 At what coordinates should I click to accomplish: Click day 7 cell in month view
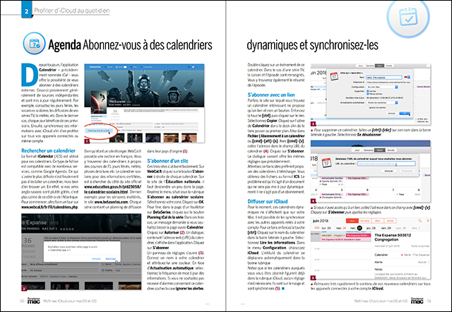383,194
